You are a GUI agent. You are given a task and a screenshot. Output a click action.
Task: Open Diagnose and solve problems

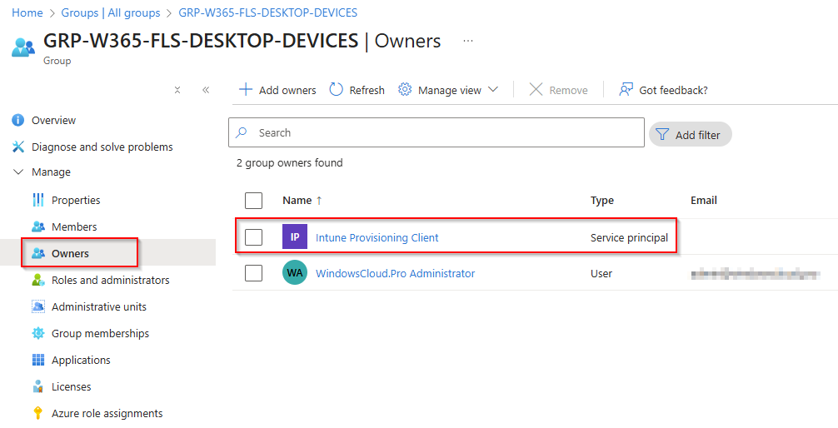click(x=102, y=147)
